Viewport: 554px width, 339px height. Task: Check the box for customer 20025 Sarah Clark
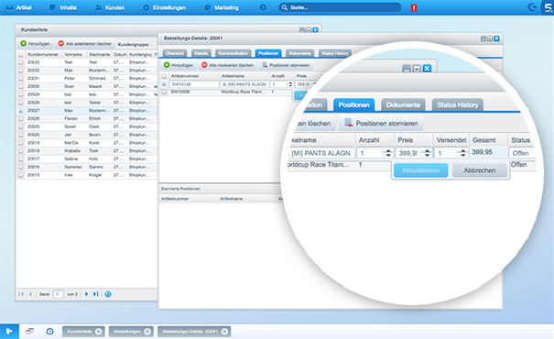(21, 126)
